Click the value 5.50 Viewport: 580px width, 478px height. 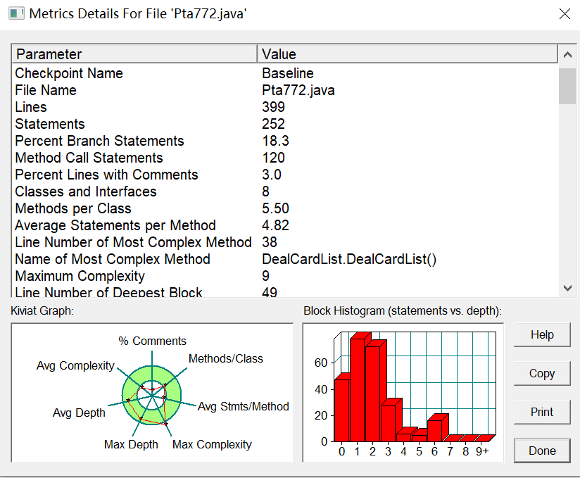tap(276, 208)
